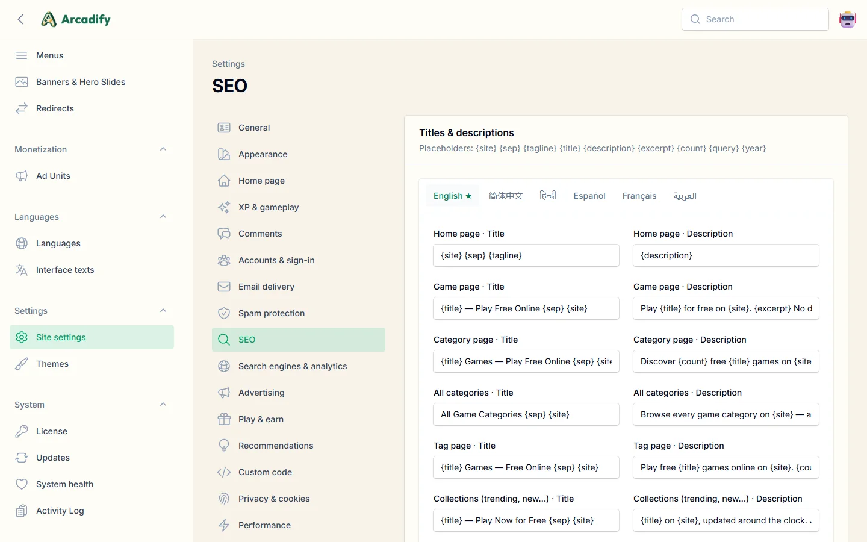Open the Performance settings
The image size is (867, 542).
[x=299, y=525]
